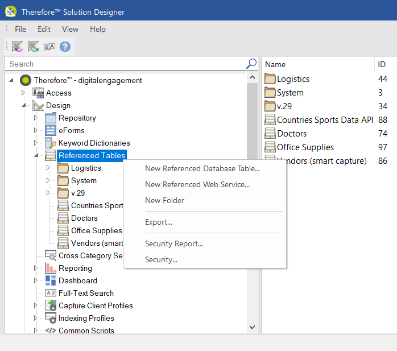Click the Logistics folder icon in right list
This screenshot has height=351, width=397.
tap(270, 79)
